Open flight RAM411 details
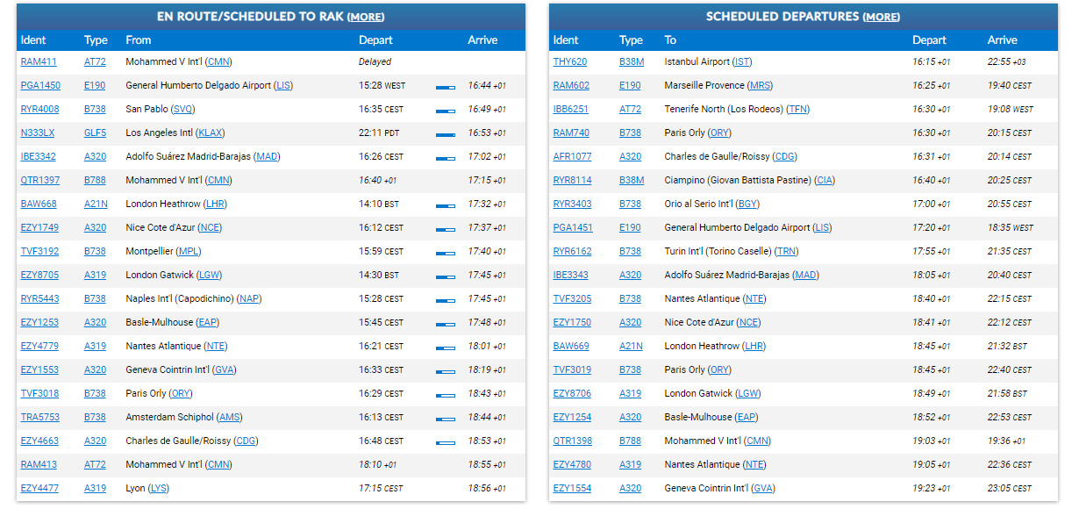 (39, 62)
